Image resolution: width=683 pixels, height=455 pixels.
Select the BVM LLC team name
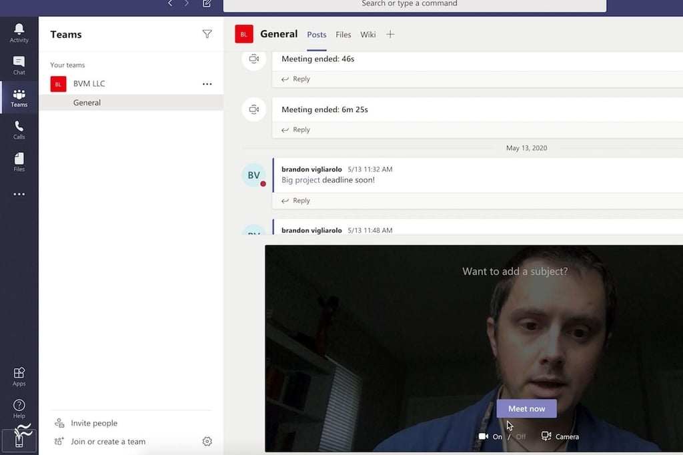click(x=89, y=83)
